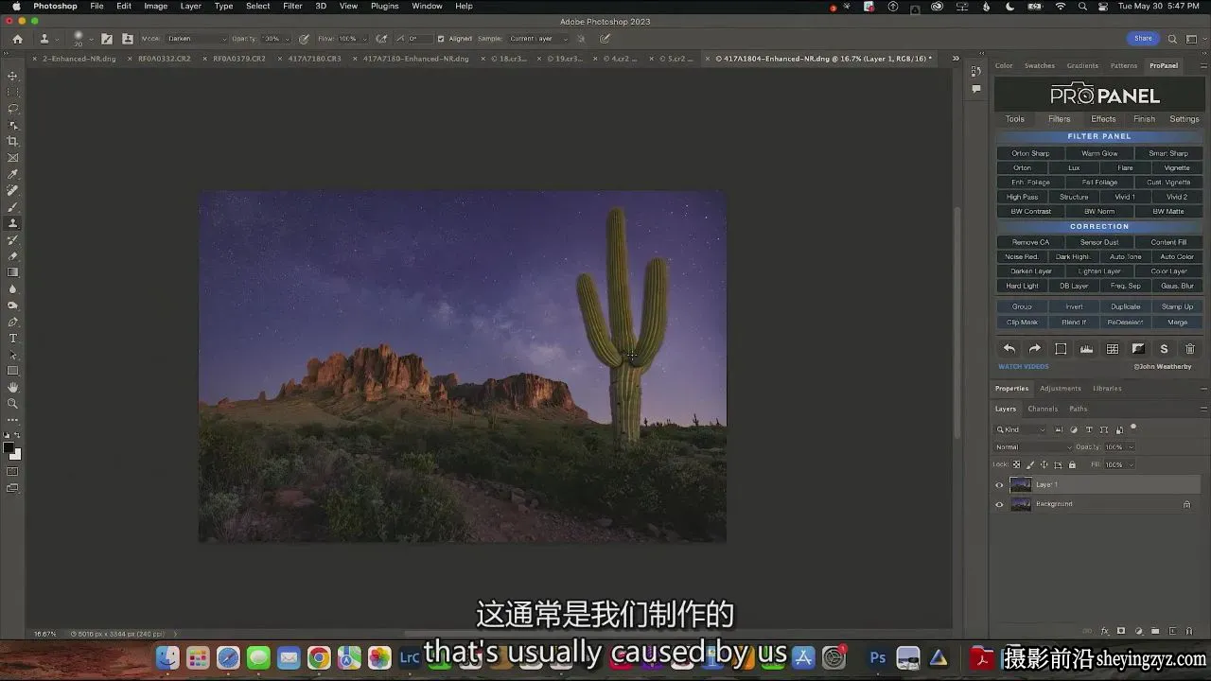Select the Crop tool

(12, 141)
